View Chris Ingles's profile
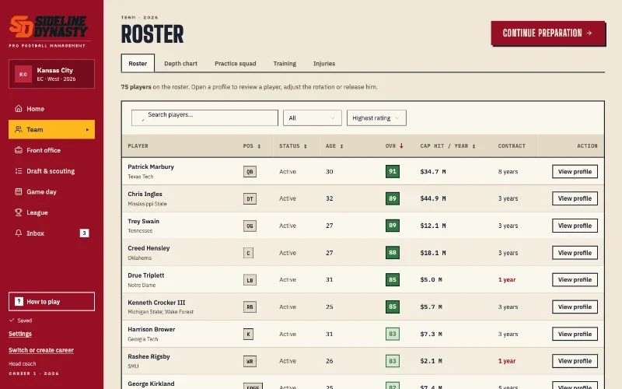 575,198
